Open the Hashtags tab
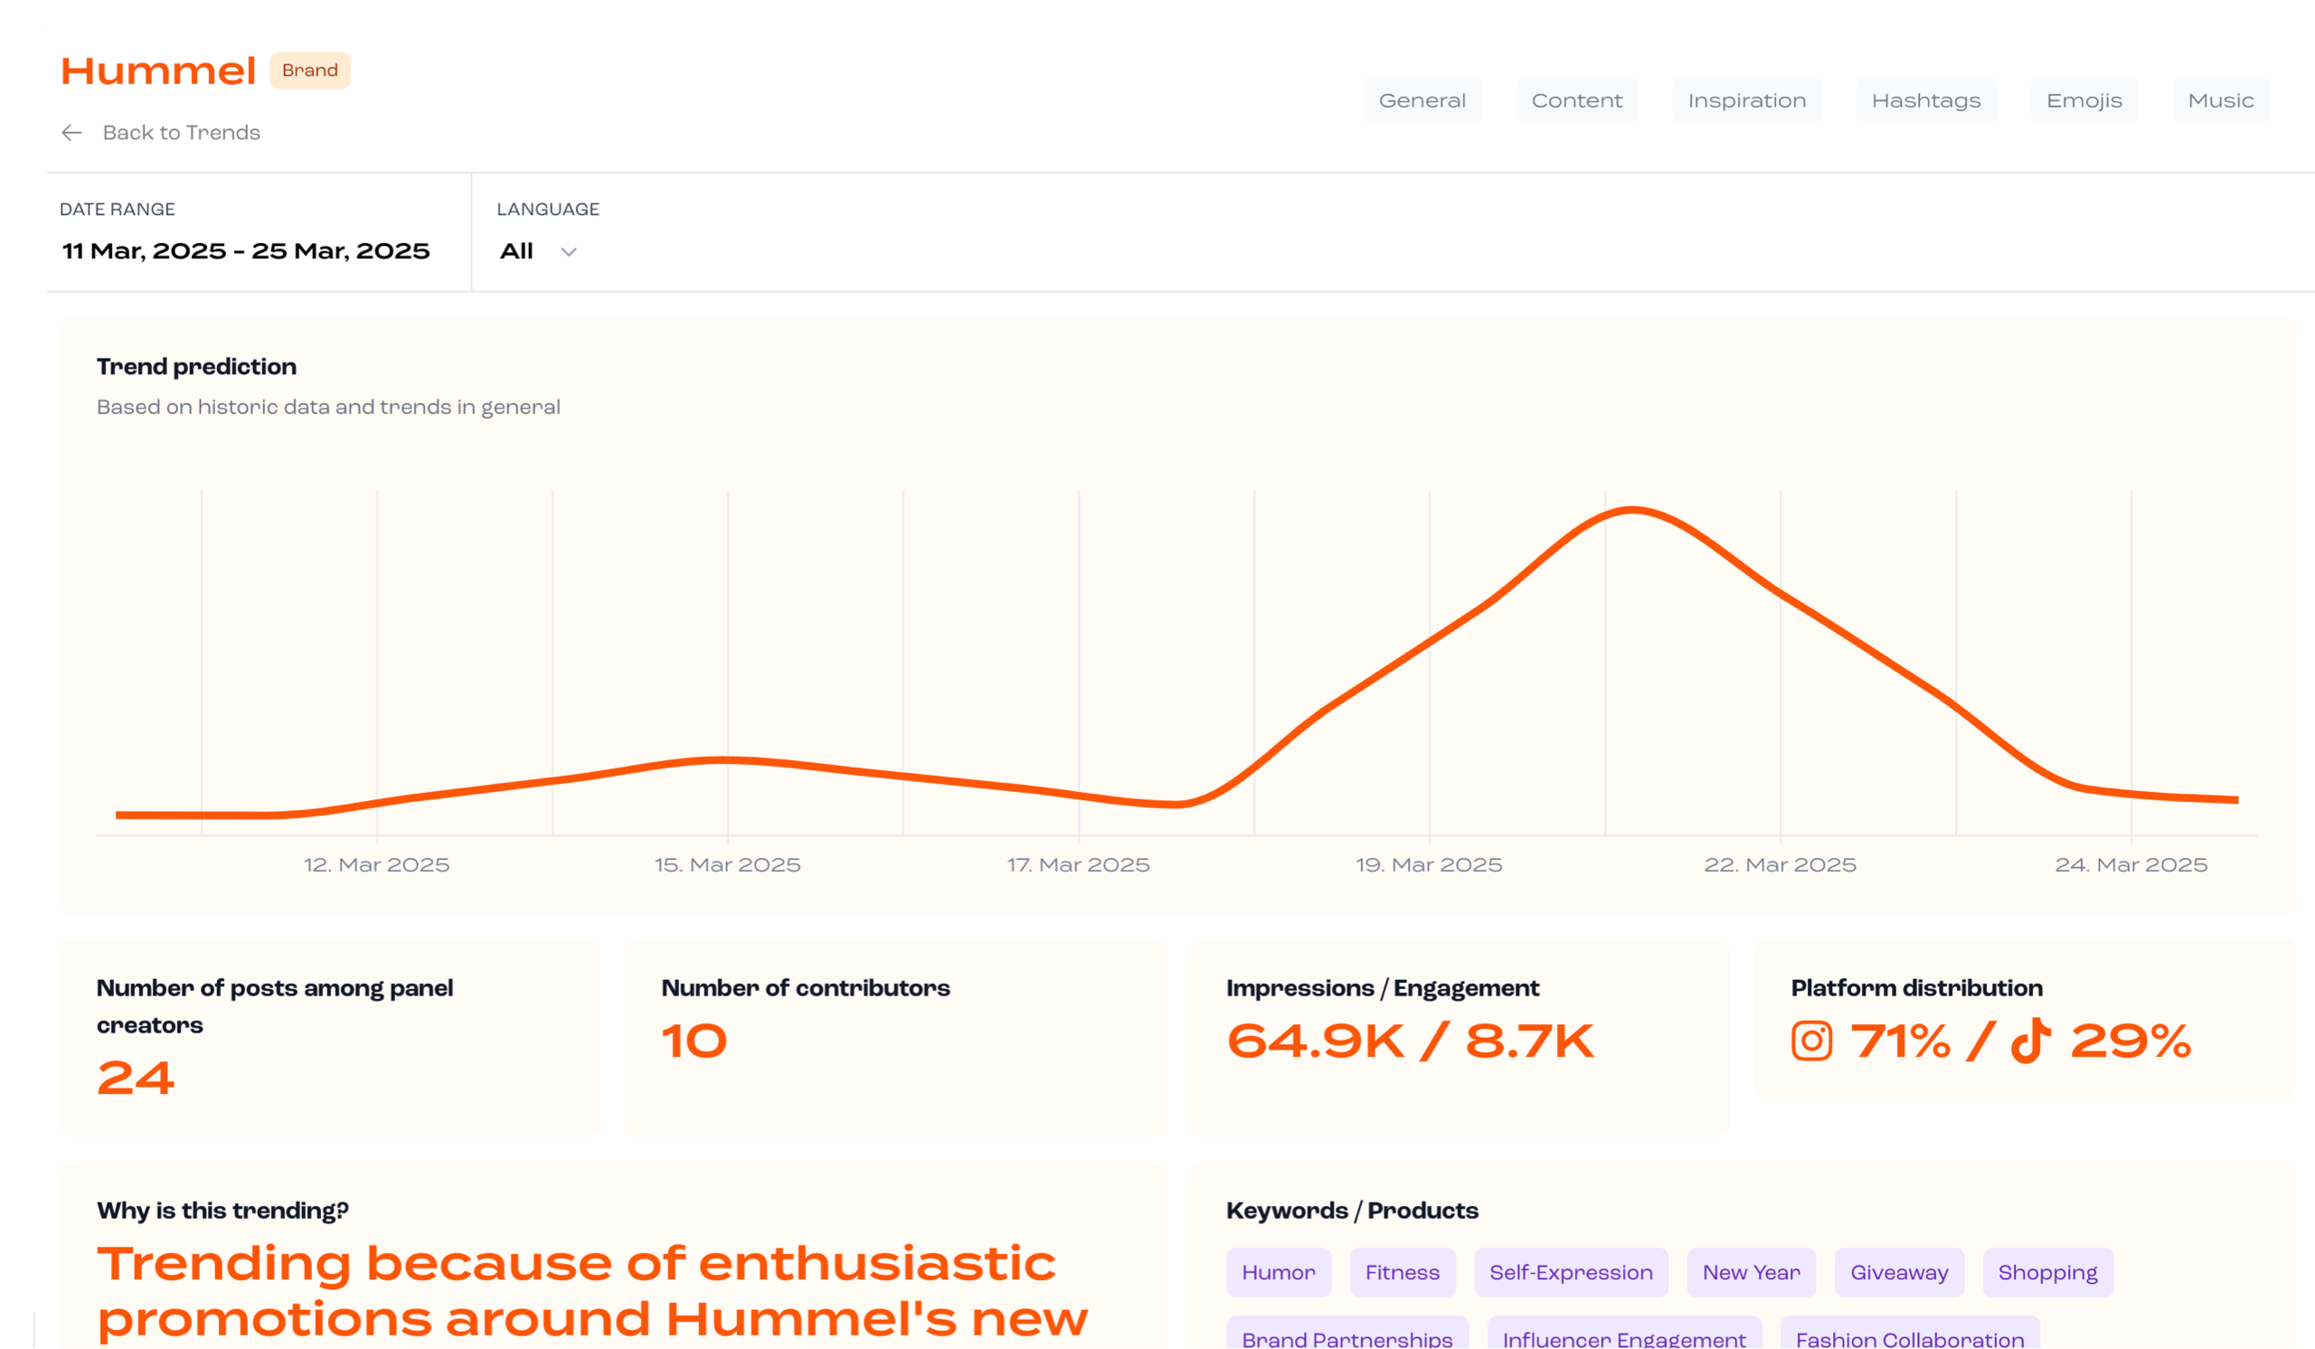 [1925, 101]
